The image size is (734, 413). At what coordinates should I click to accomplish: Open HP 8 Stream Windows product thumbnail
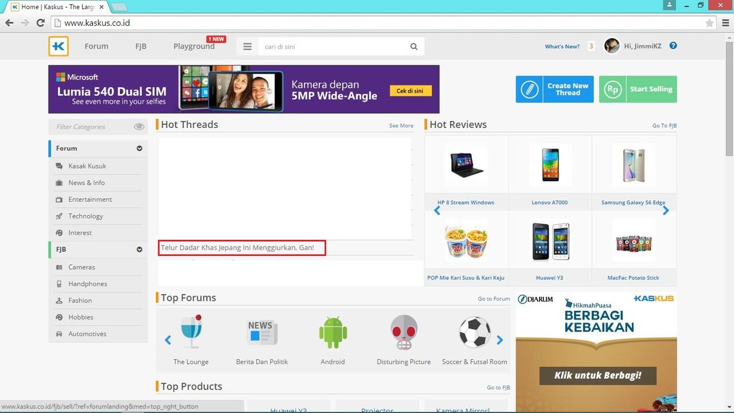[466, 165]
